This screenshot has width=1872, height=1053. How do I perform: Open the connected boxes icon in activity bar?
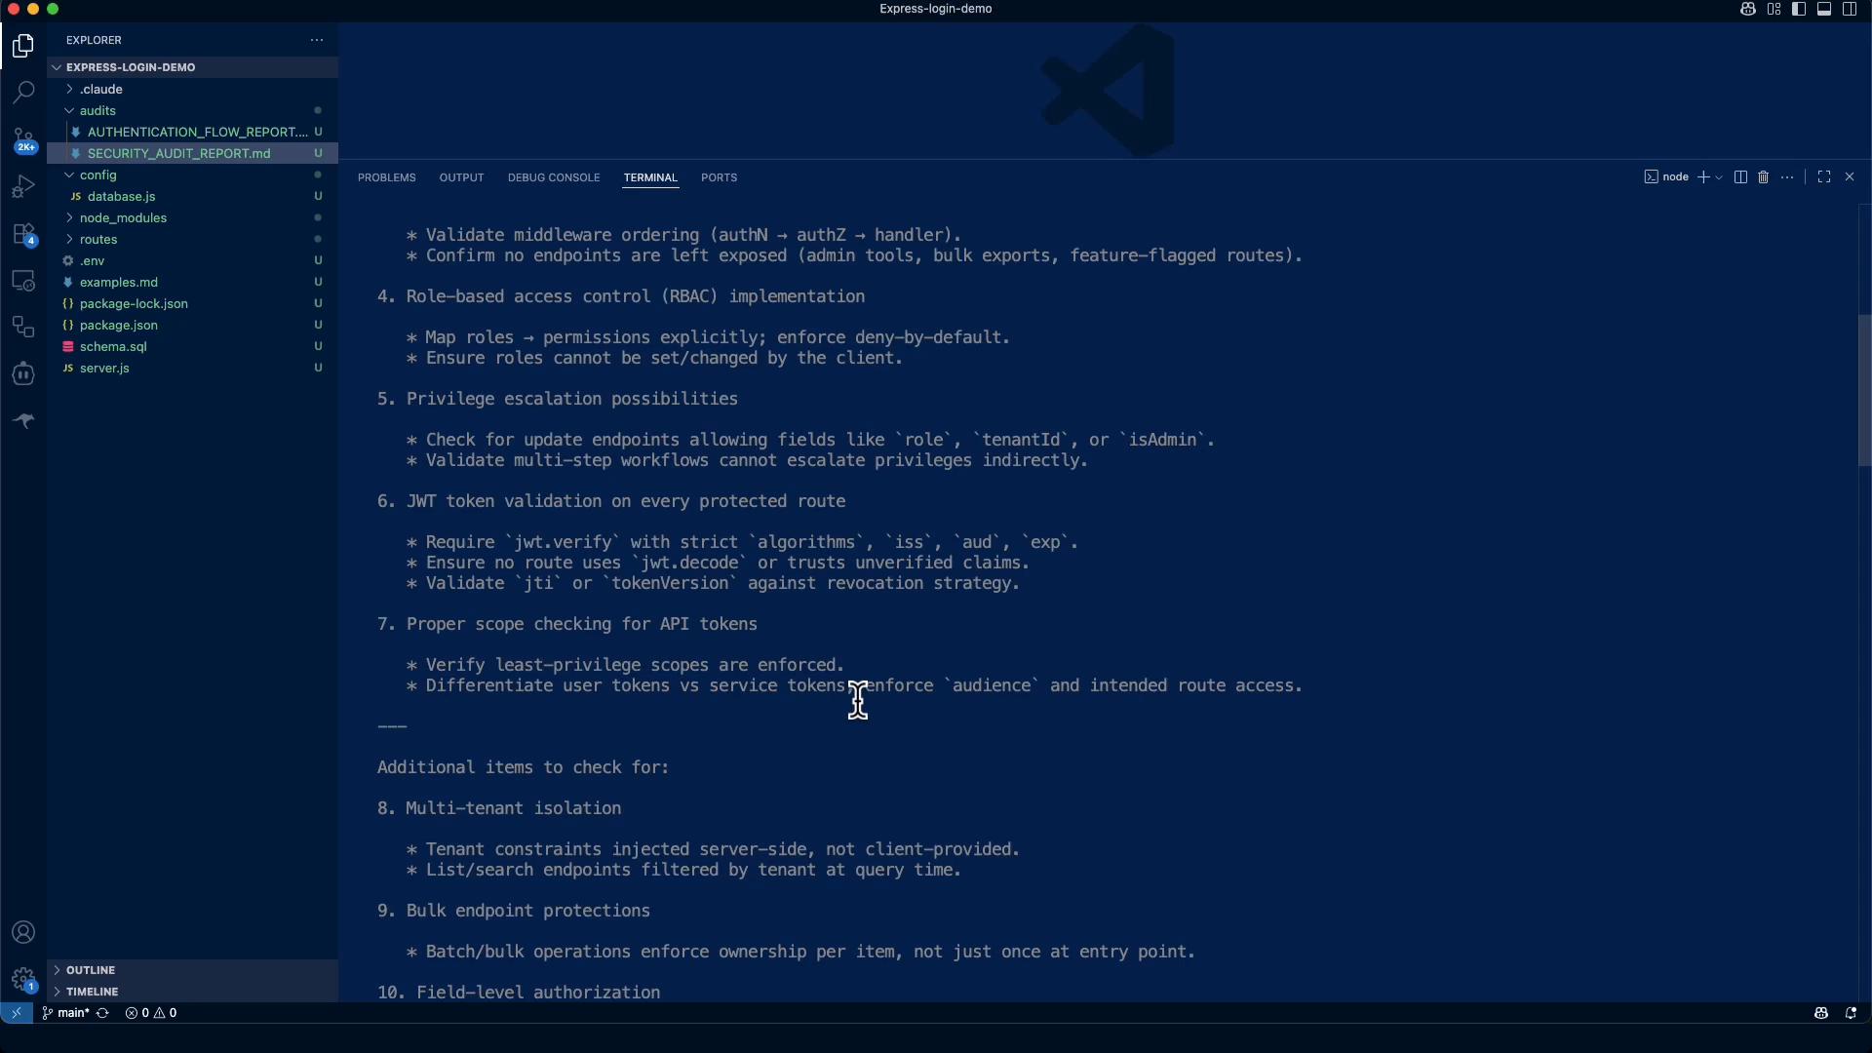[x=23, y=328]
